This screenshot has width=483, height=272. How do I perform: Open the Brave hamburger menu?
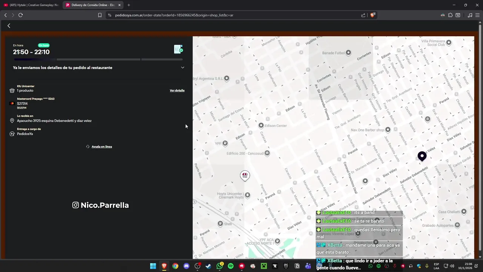(477, 15)
